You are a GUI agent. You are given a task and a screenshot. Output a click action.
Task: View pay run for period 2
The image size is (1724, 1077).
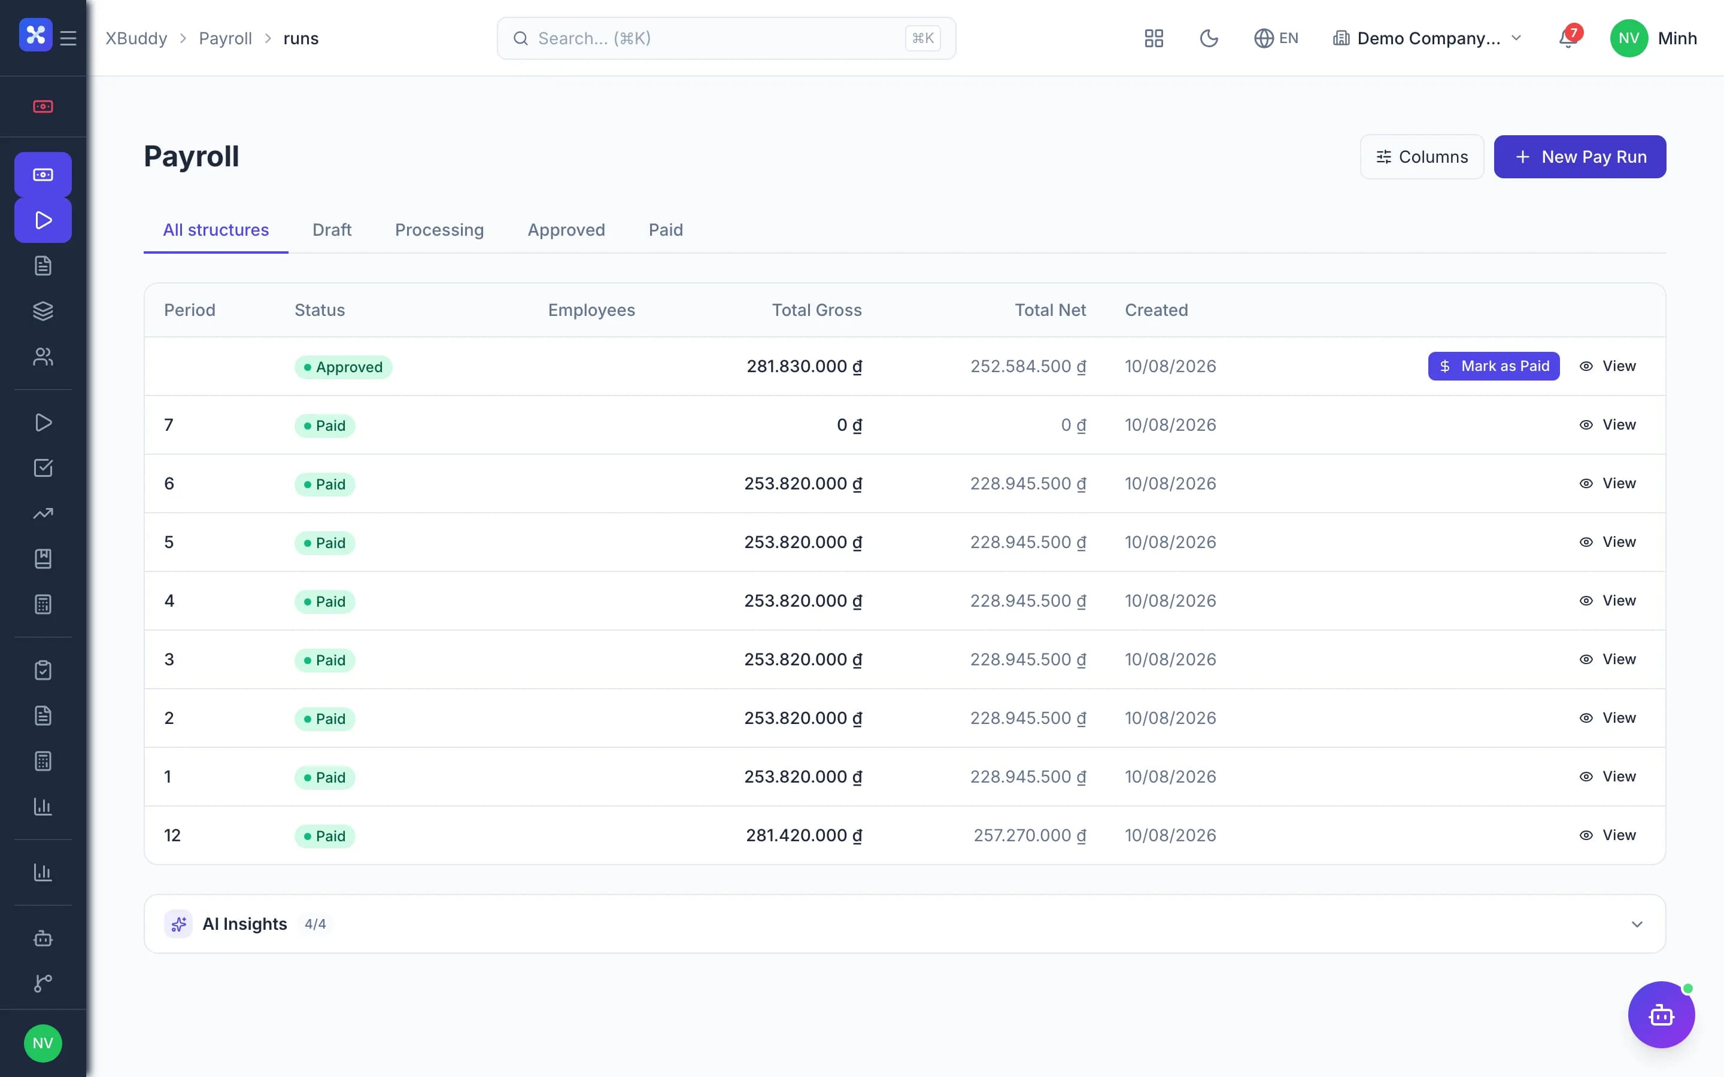[x=1608, y=718]
